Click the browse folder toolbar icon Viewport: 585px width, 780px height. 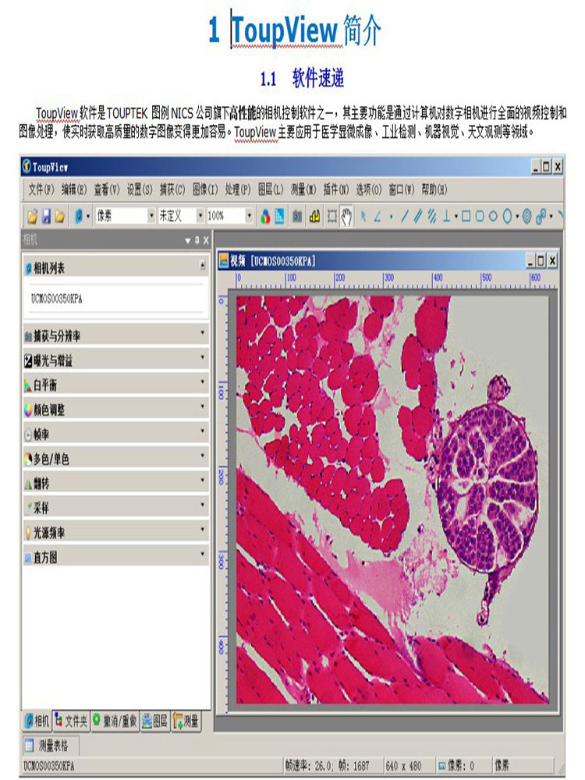(x=60, y=216)
